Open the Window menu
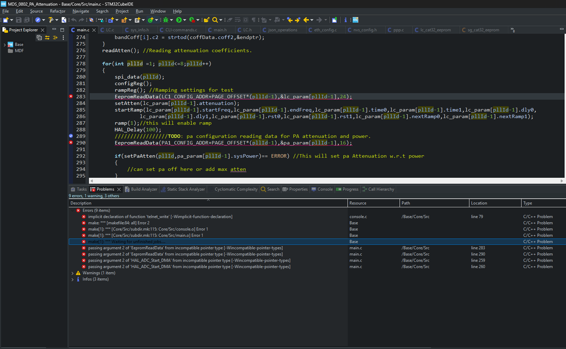The image size is (566, 349). click(x=158, y=11)
